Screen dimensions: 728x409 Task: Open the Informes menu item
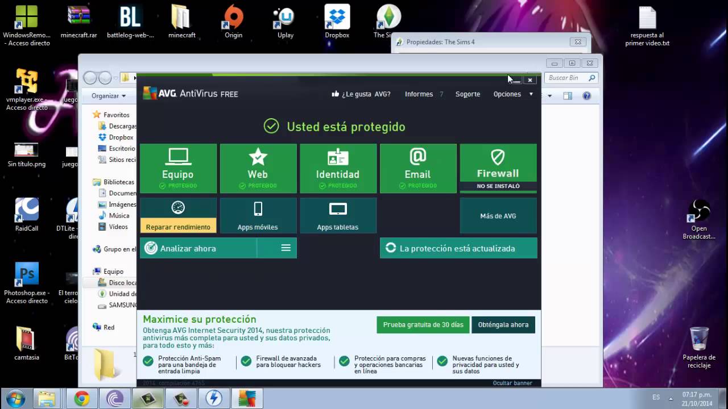(x=419, y=94)
